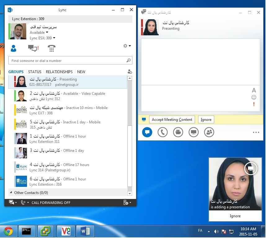Click the font formatting A icon

[254, 90]
